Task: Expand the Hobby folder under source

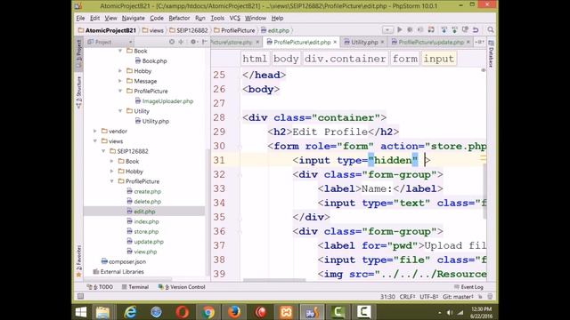Action: click(120, 71)
